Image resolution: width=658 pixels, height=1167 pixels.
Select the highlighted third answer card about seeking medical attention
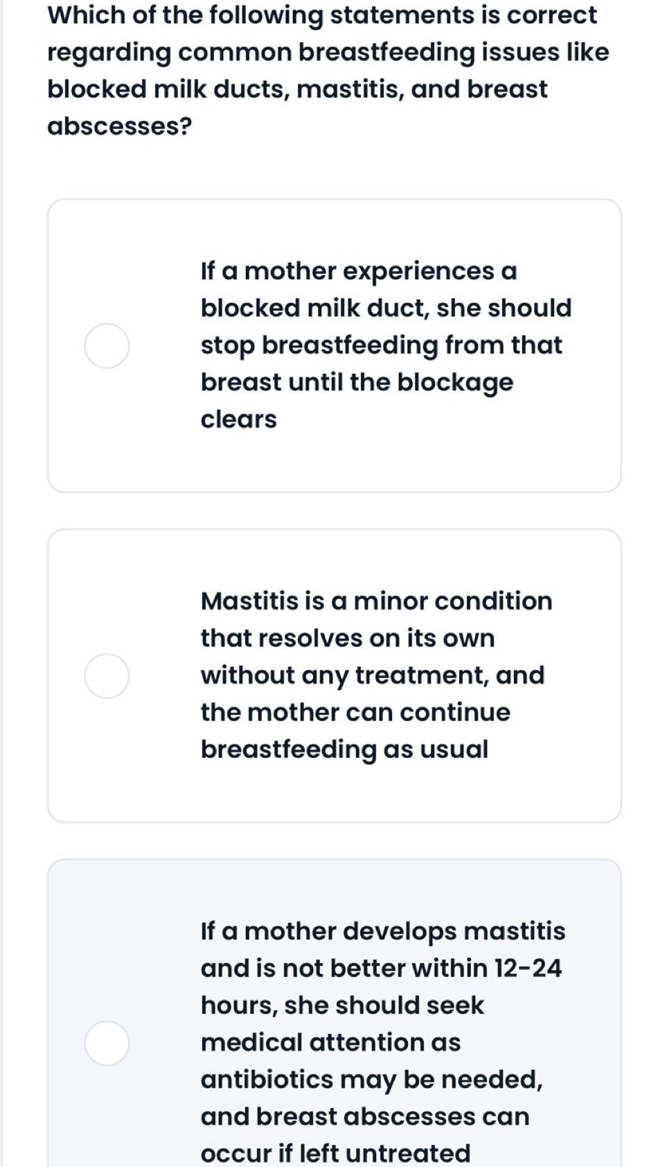(335, 1013)
